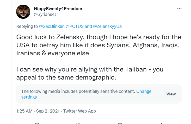Click the 1:25 AM · Sep 2, 2021 timestamp
This screenshot has height=124, width=191.
(38, 111)
